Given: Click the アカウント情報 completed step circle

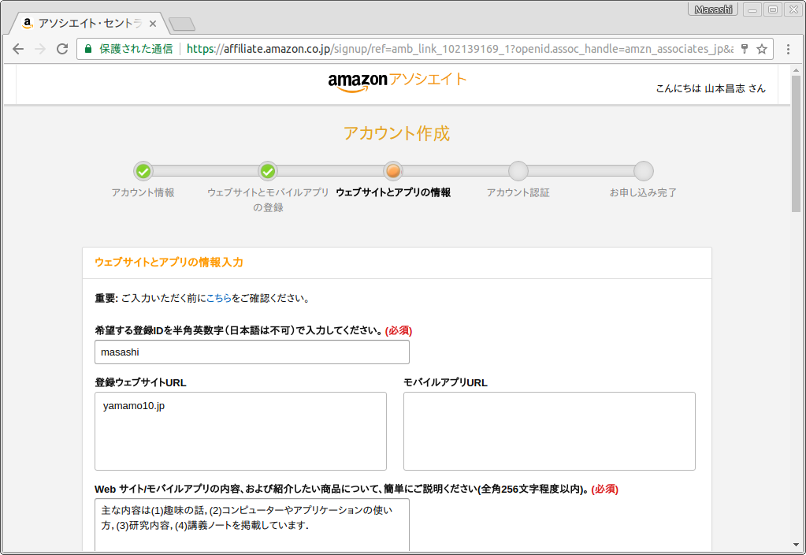Looking at the screenshot, I should tap(143, 171).
